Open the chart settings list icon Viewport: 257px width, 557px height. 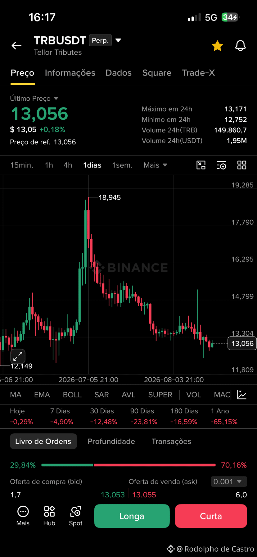click(221, 165)
